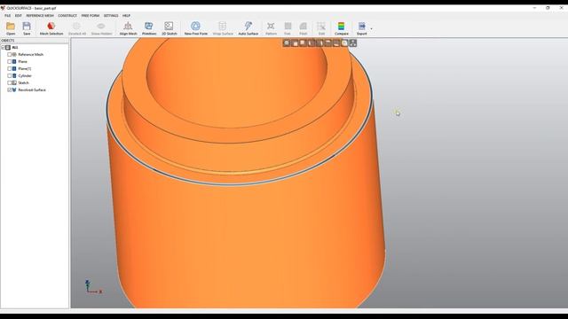The image size is (568, 319).
Task: Toggle the Cylinder visibility checkbox
Action: point(10,75)
